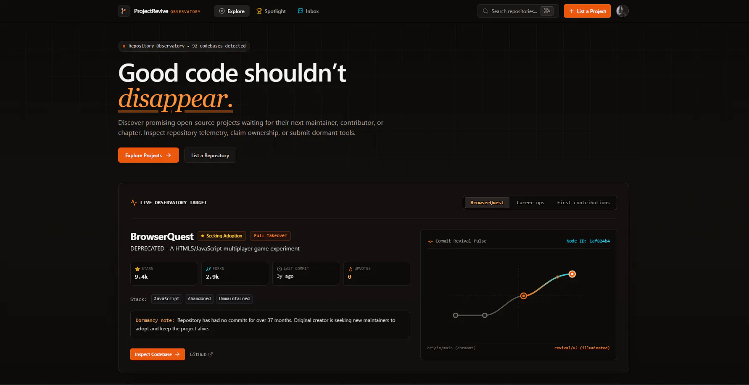
Task: Click the fork icon in Forks card
Action: point(208,269)
